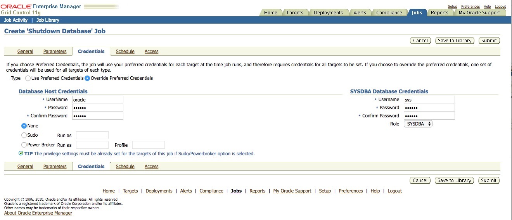Screen dimensions: 512x220
Task: Click the upper Submit button
Action: pos(489,41)
